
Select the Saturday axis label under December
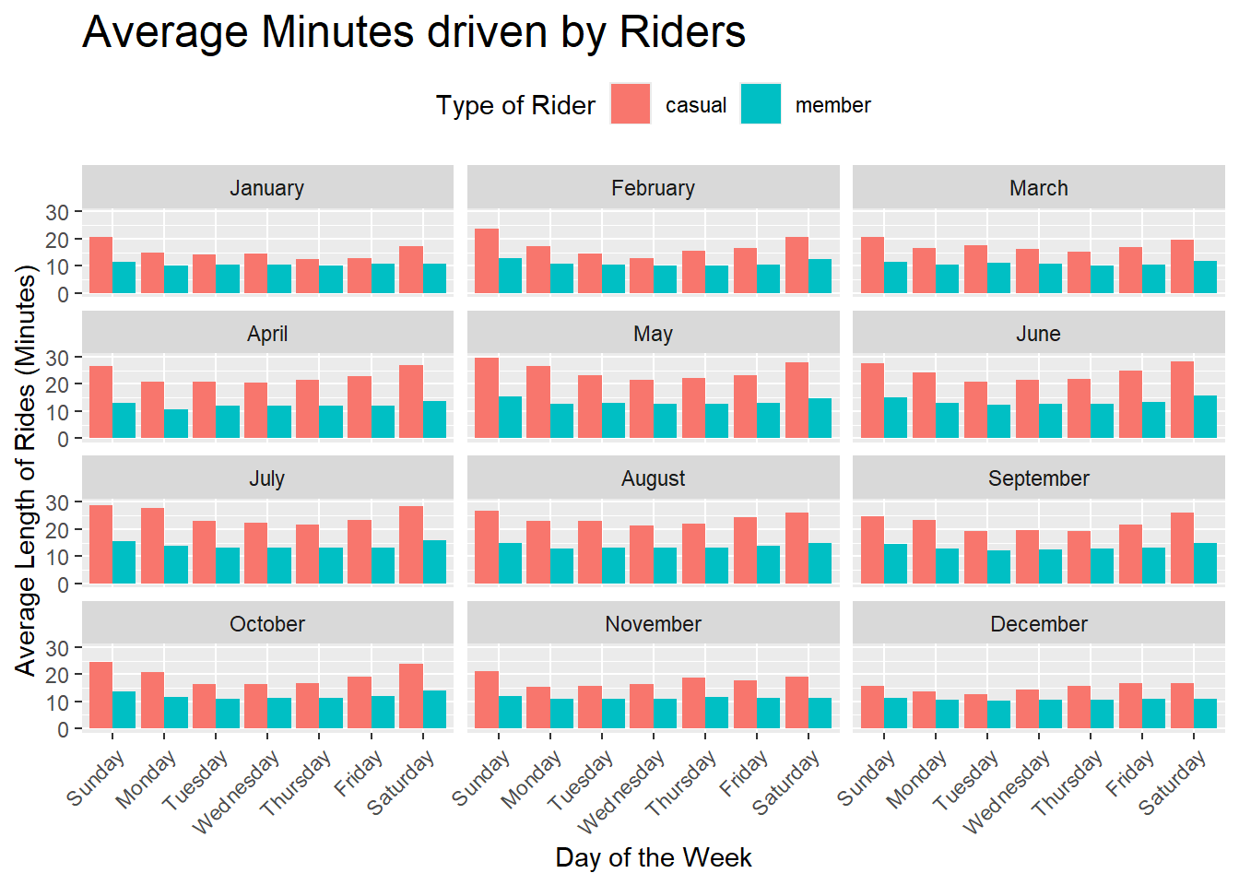pos(1172,783)
